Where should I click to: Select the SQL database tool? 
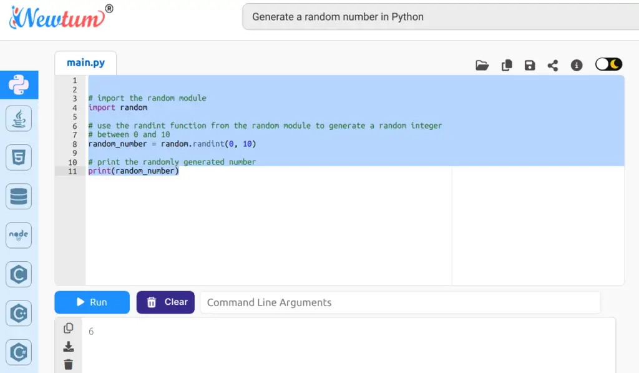(x=19, y=196)
